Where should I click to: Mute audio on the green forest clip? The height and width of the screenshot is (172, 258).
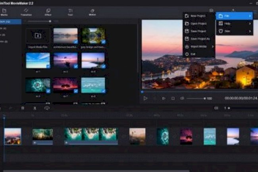[35, 143]
